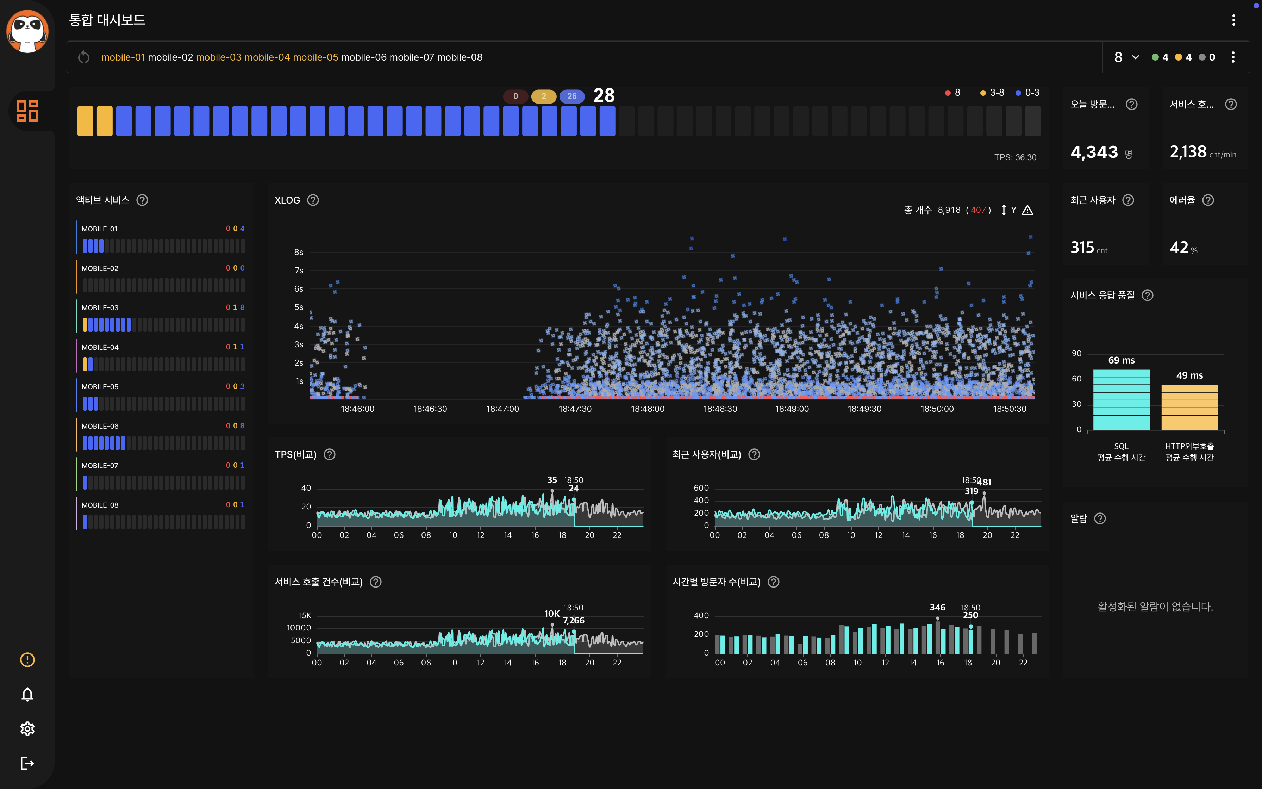The image size is (1262, 789).
Task: Click the yellow pill badge showing 2
Action: (543, 97)
